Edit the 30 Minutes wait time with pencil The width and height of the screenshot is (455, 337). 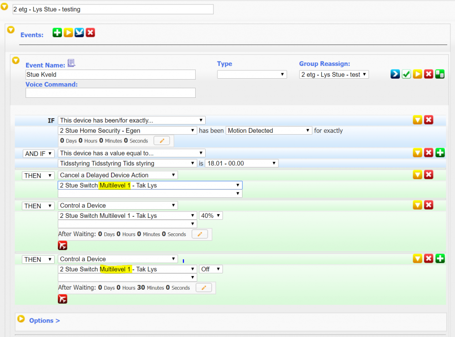(204, 288)
